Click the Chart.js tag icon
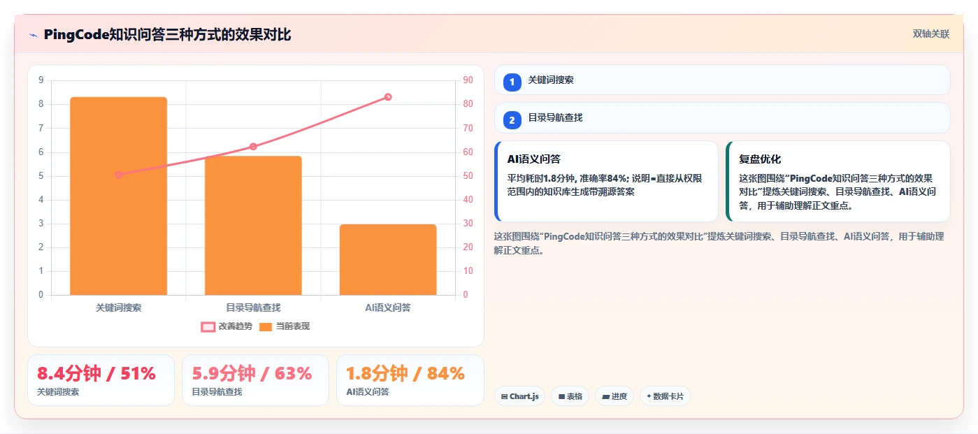978x434 pixels. pyautogui.click(x=504, y=397)
